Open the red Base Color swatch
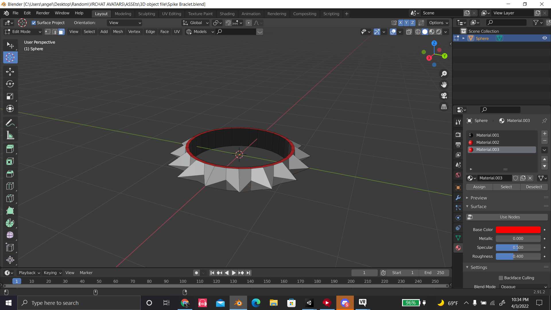 [x=518, y=230]
